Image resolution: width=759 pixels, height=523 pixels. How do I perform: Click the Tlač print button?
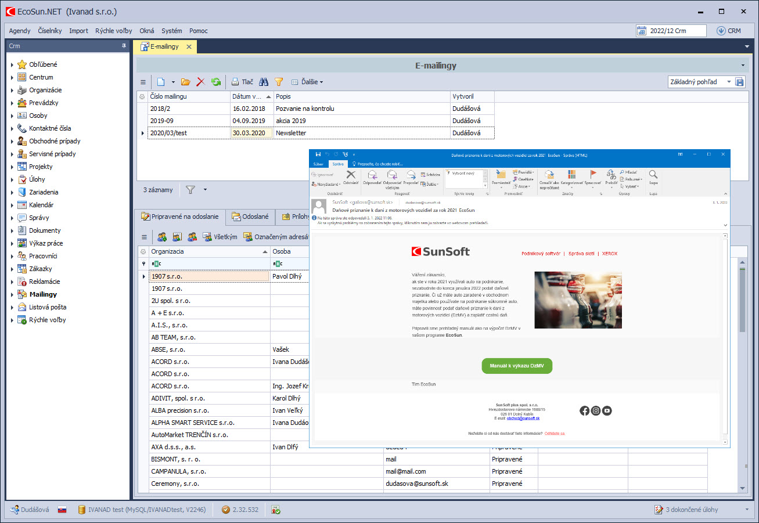coord(242,82)
